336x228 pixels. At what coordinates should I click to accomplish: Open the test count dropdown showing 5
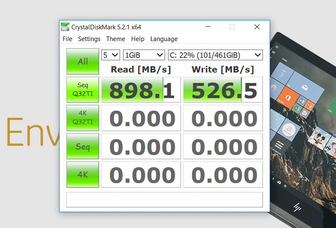pos(111,55)
